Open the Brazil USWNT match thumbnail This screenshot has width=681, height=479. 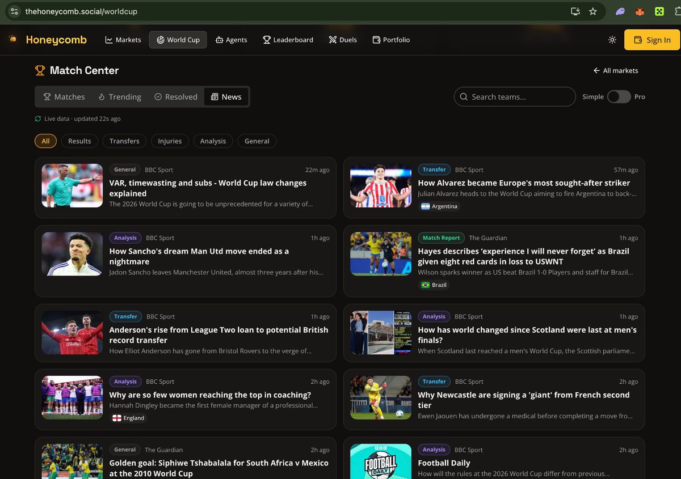(381, 253)
